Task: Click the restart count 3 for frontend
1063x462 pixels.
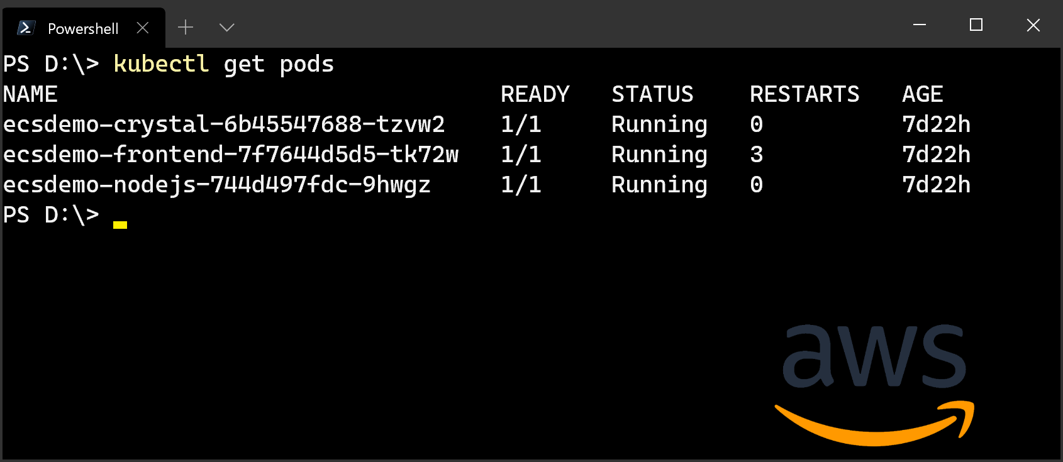Action: (757, 155)
